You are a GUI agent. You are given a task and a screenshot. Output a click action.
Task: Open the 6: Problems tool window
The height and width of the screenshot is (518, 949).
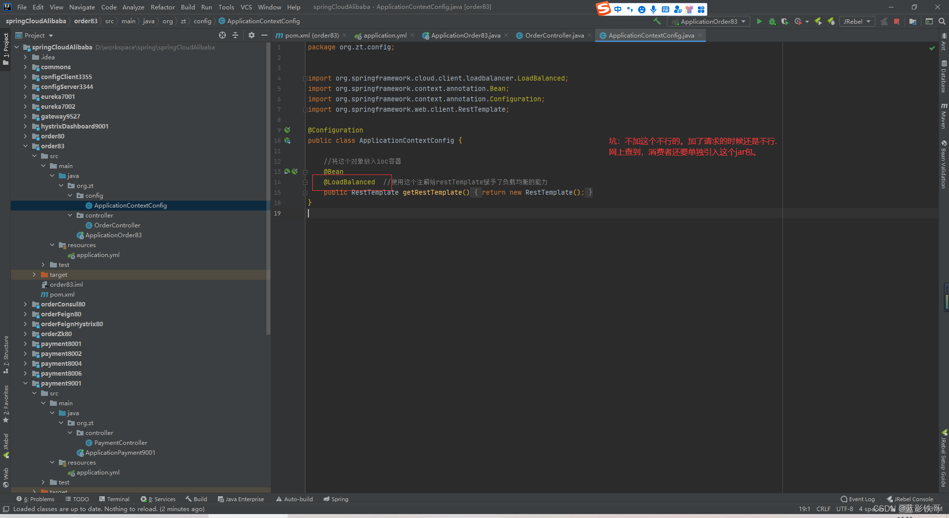(36, 499)
